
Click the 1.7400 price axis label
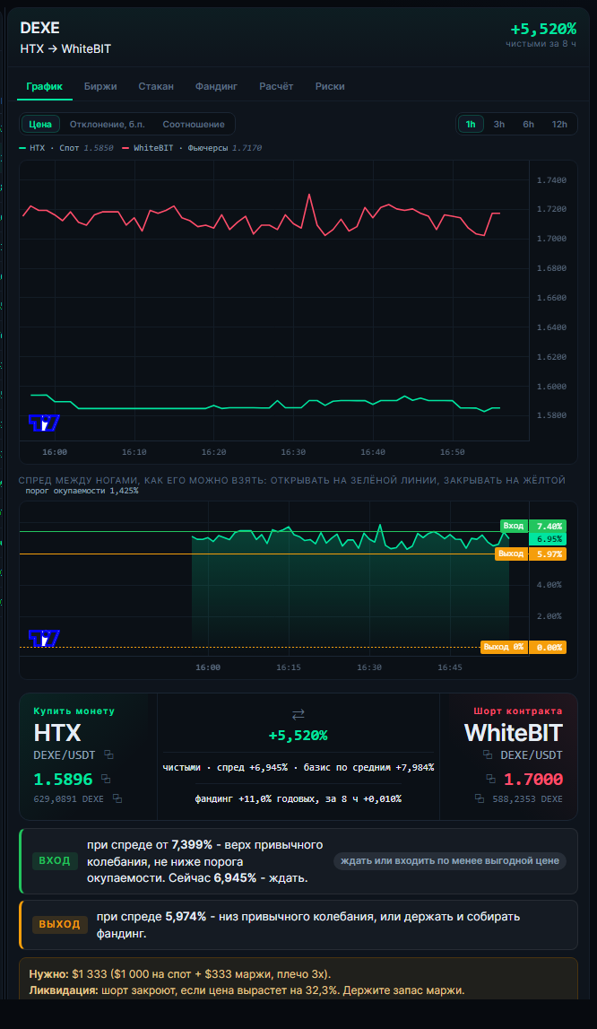tap(551, 180)
